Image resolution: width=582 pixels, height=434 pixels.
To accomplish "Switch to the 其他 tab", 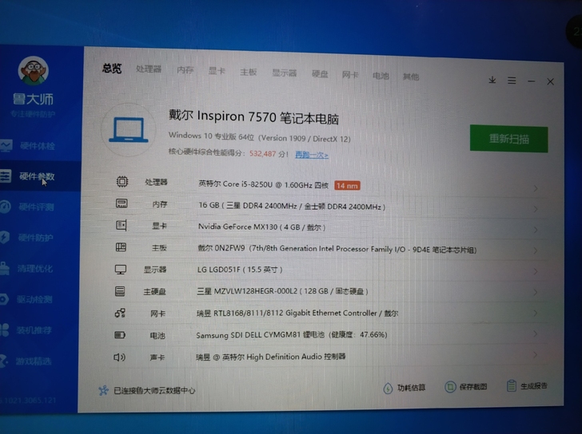I will (411, 77).
